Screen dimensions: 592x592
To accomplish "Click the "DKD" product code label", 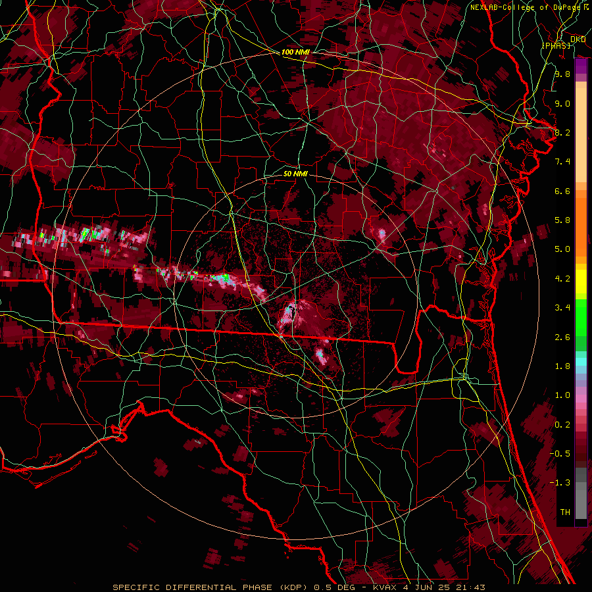I will (x=578, y=39).
